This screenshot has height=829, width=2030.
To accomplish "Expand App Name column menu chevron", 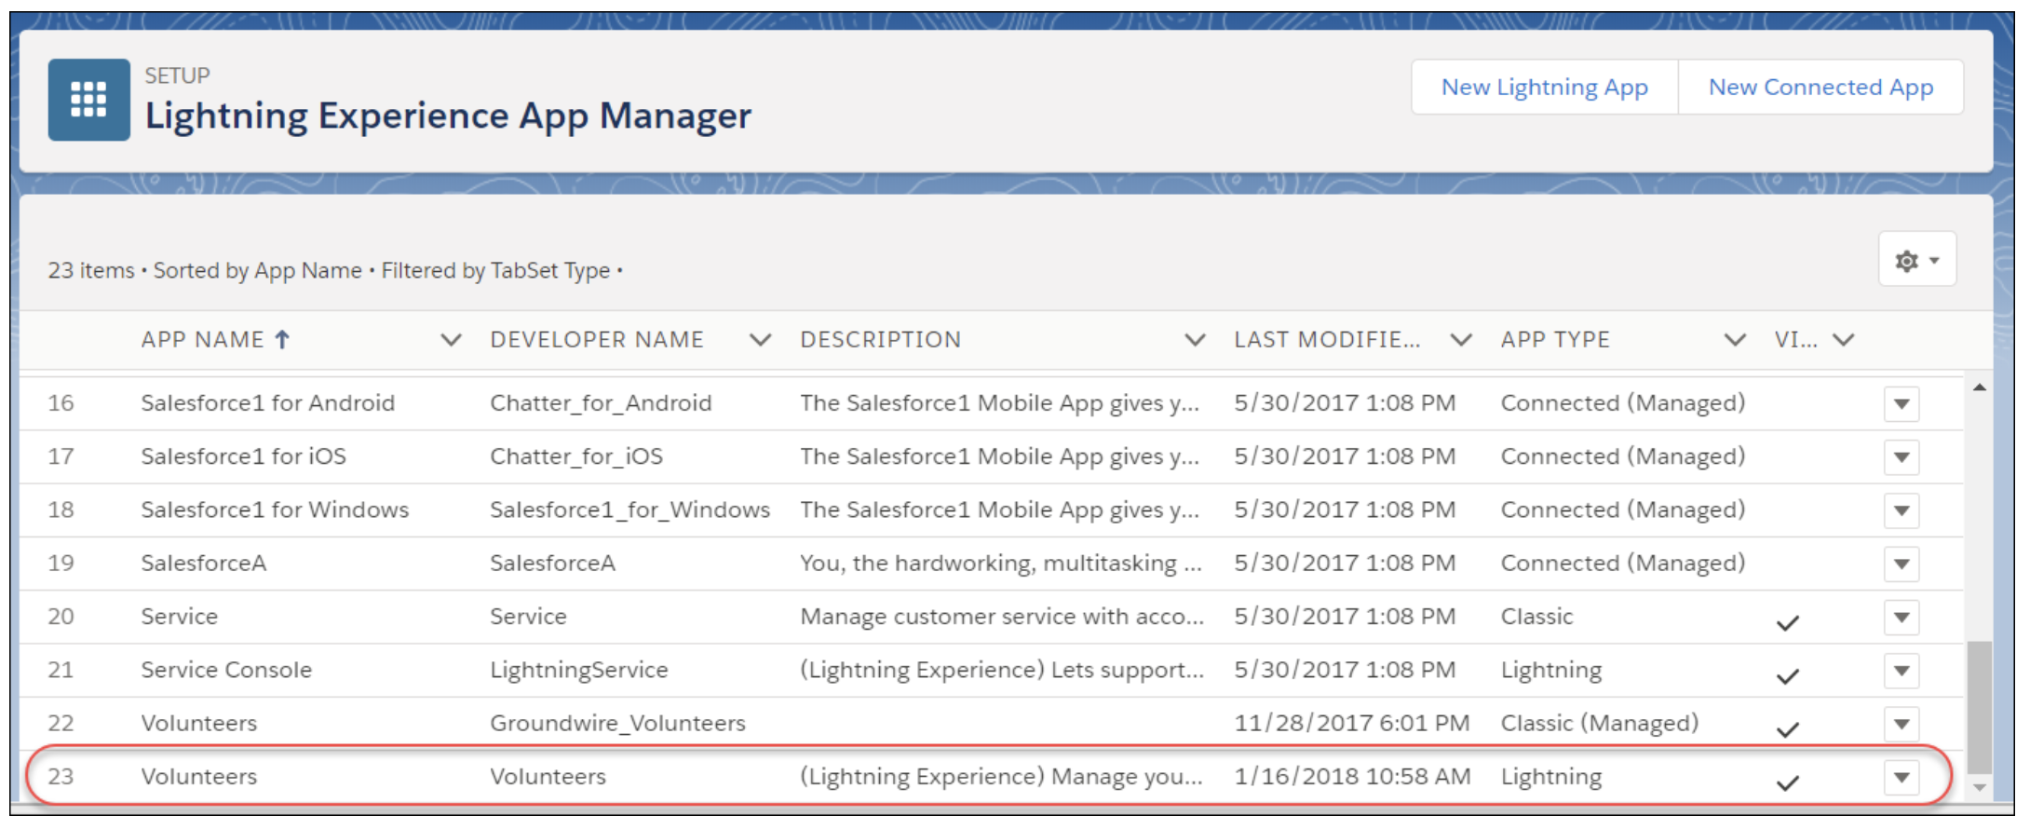I will coord(451,340).
